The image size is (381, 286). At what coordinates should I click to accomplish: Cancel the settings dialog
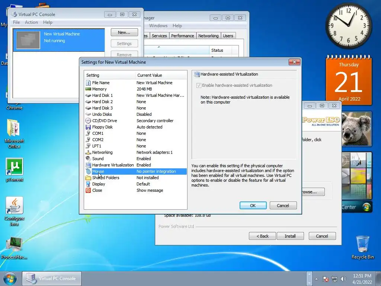click(x=283, y=206)
